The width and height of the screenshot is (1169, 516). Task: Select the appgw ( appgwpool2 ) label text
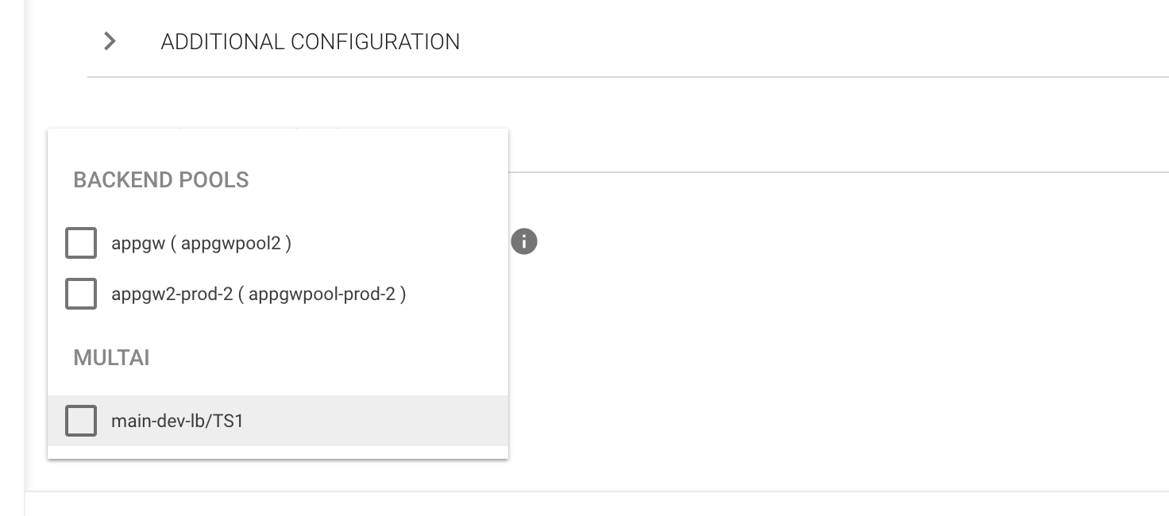pyautogui.click(x=201, y=243)
